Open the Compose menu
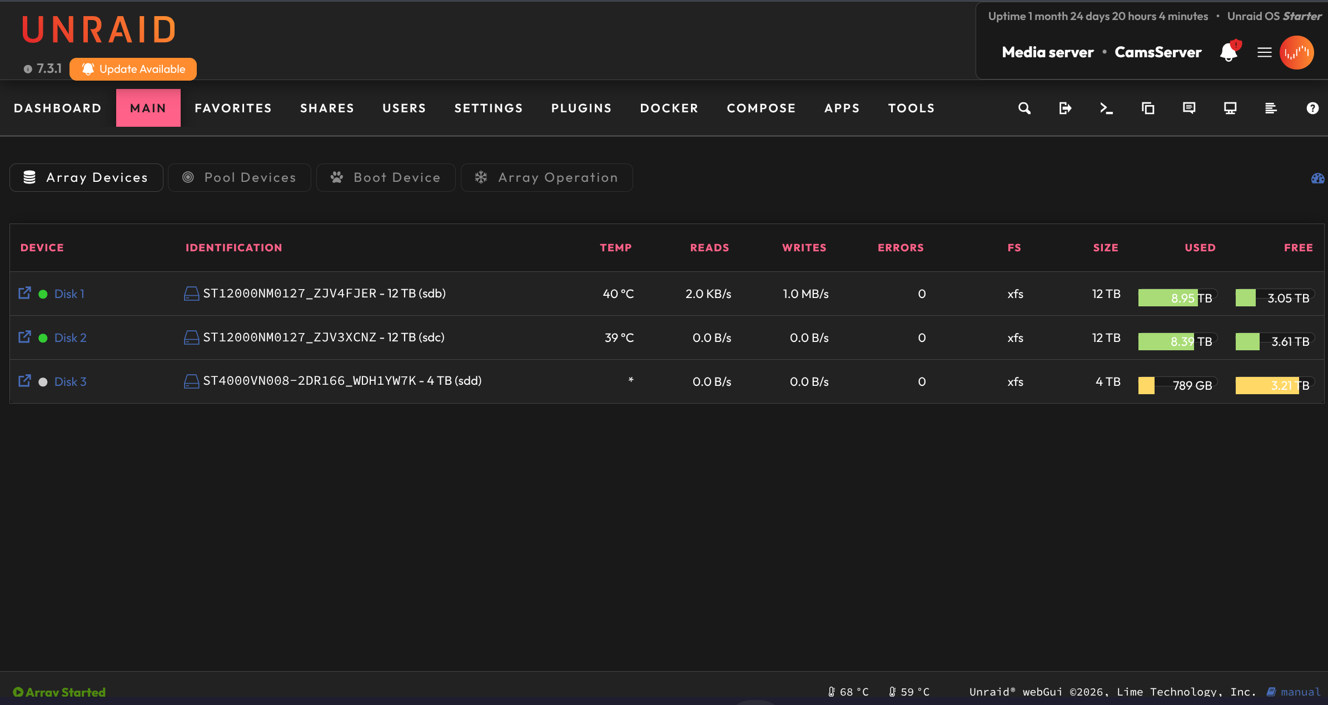 (x=762, y=108)
